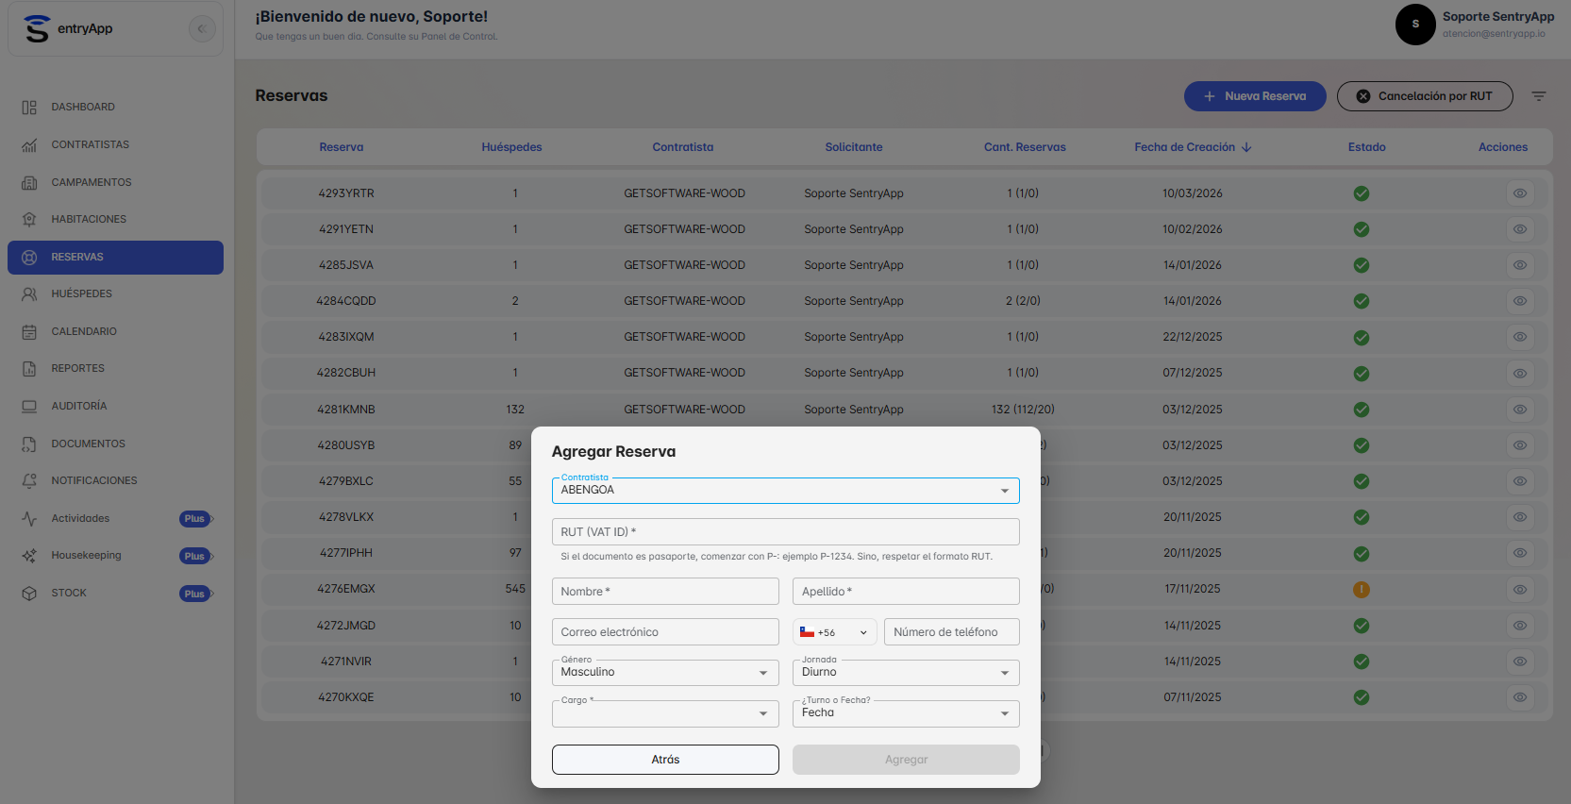Expand the Género dropdown set to Masculino

[x=665, y=672]
